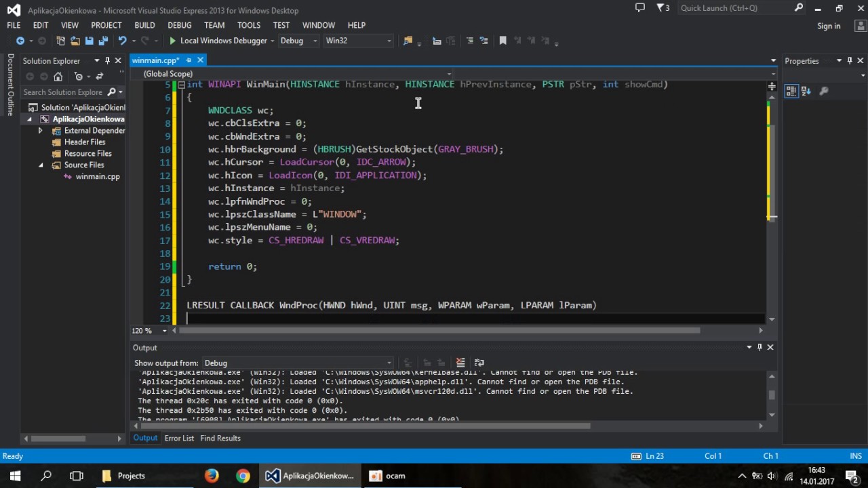Click the Sign in link
868x488 pixels.
tap(829, 26)
